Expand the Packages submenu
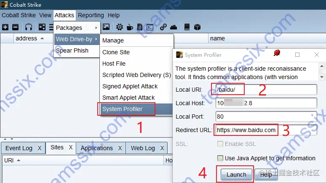This screenshot has width=326, height=183. tap(77, 28)
